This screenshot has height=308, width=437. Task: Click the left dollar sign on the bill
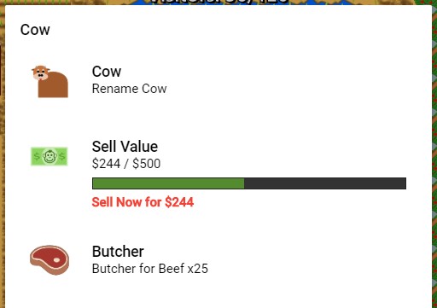point(37,156)
